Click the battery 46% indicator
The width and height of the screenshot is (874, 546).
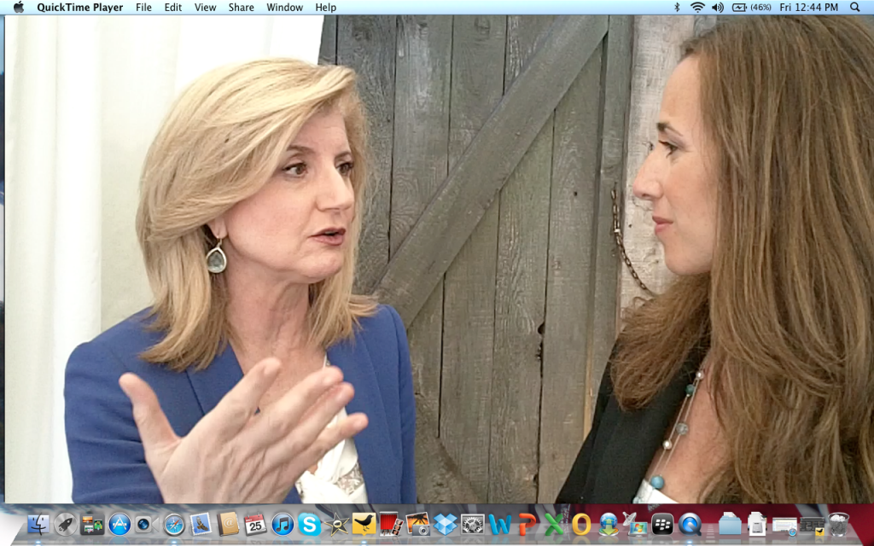(751, 7)
